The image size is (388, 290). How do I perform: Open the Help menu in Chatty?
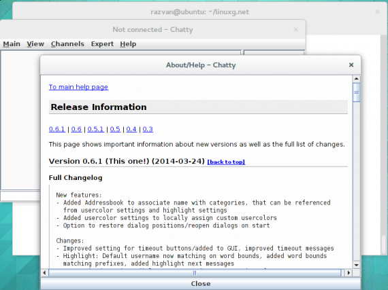point(128,44)
